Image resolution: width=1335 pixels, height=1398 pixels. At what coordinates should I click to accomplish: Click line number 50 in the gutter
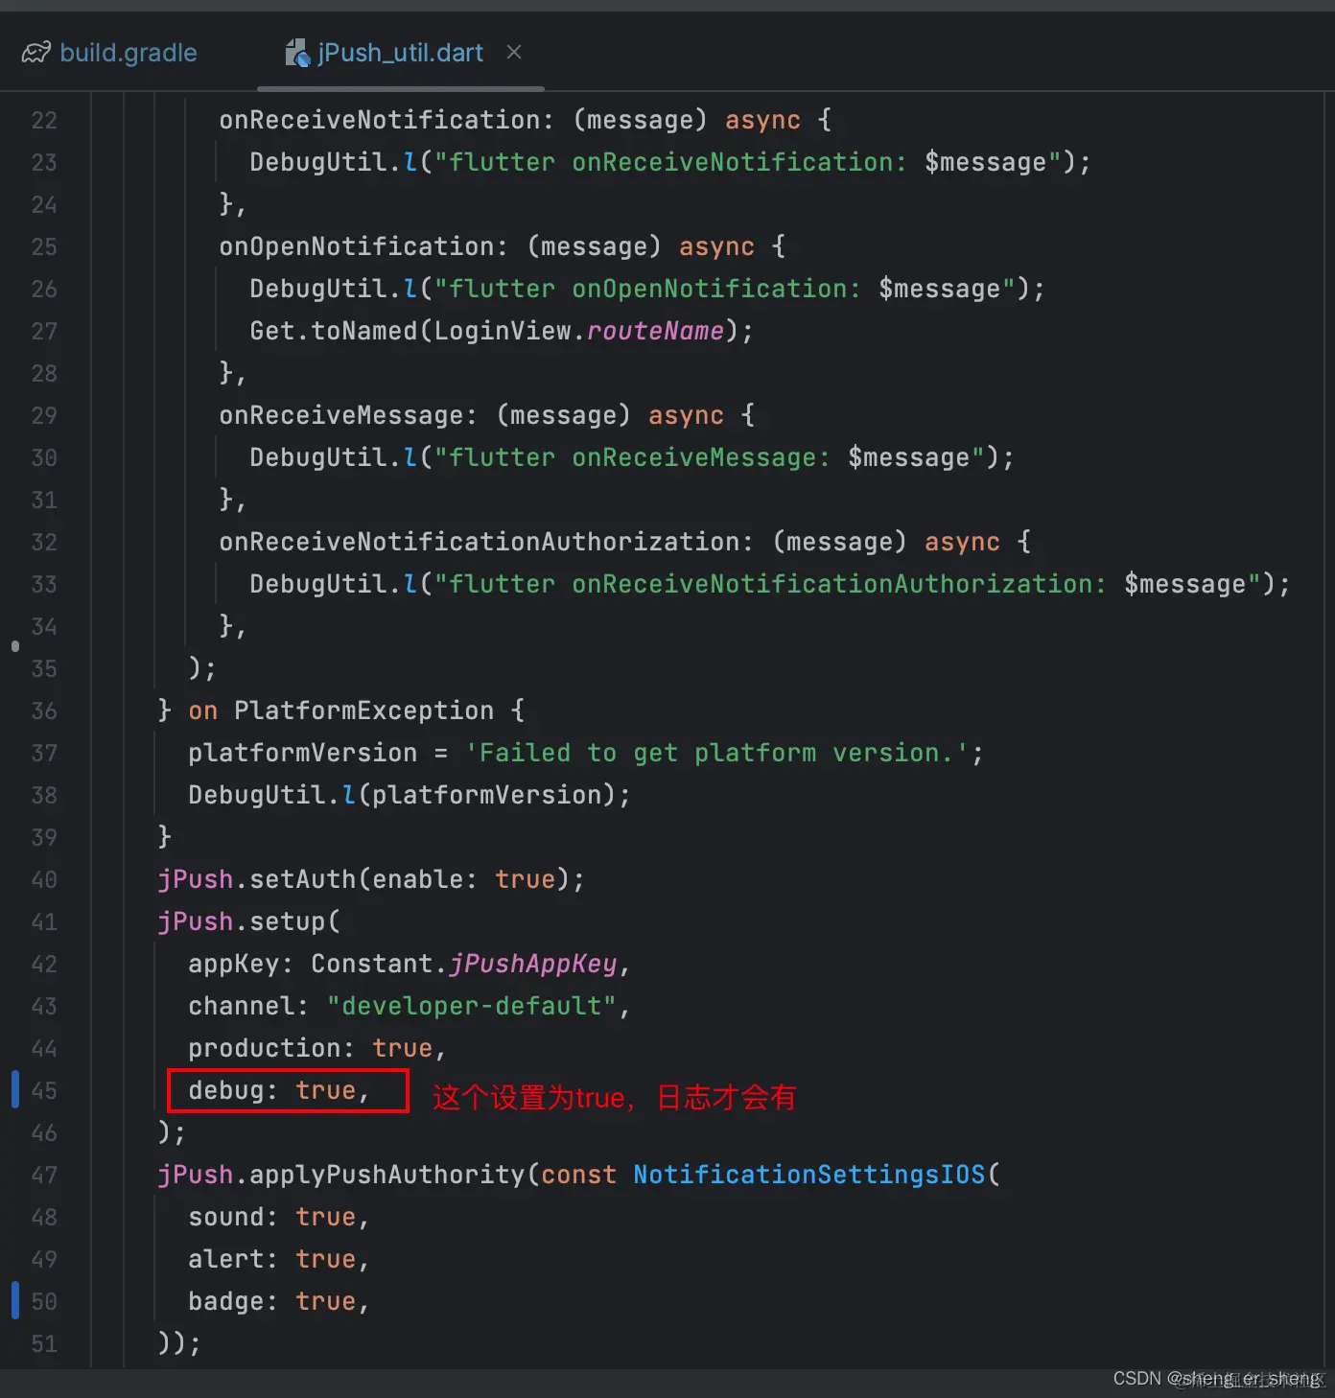(x=44, y=1302)
